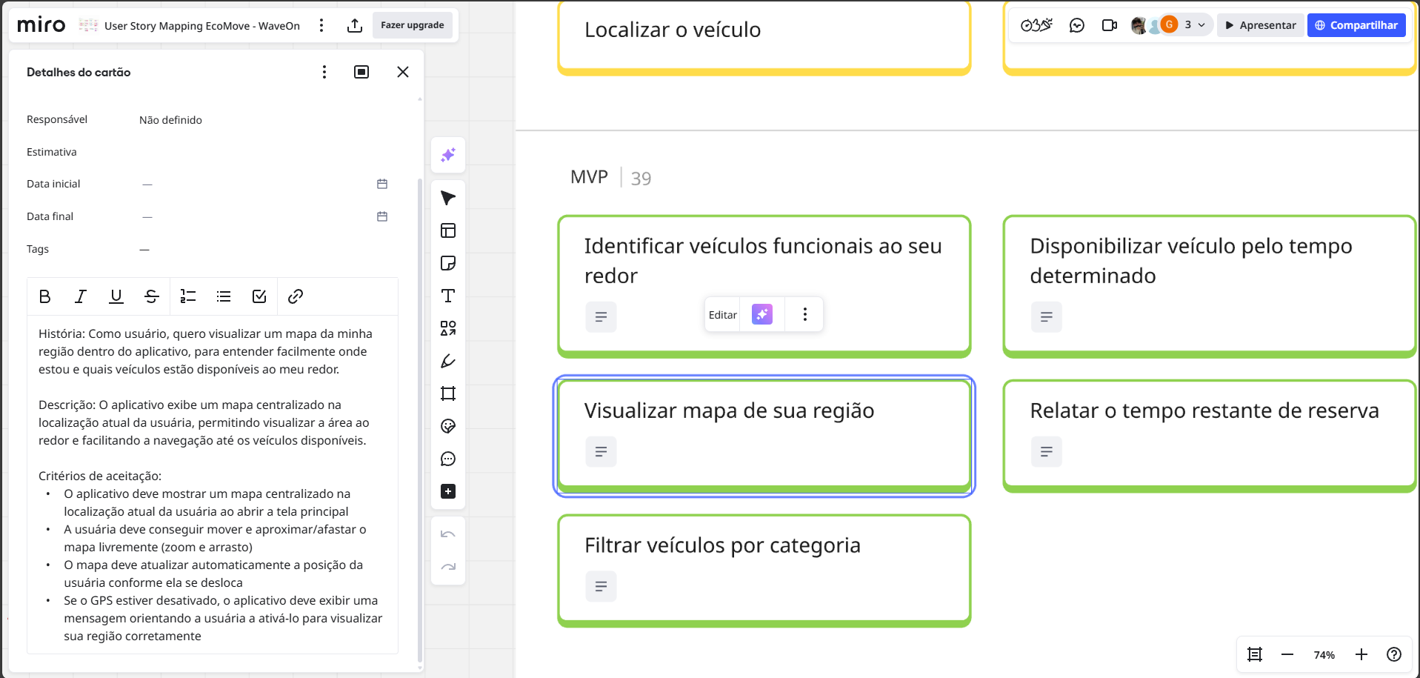Expand the collaborators list dropdown
This screenshot has height=678, width=1420.
[x=1201, y=25]
